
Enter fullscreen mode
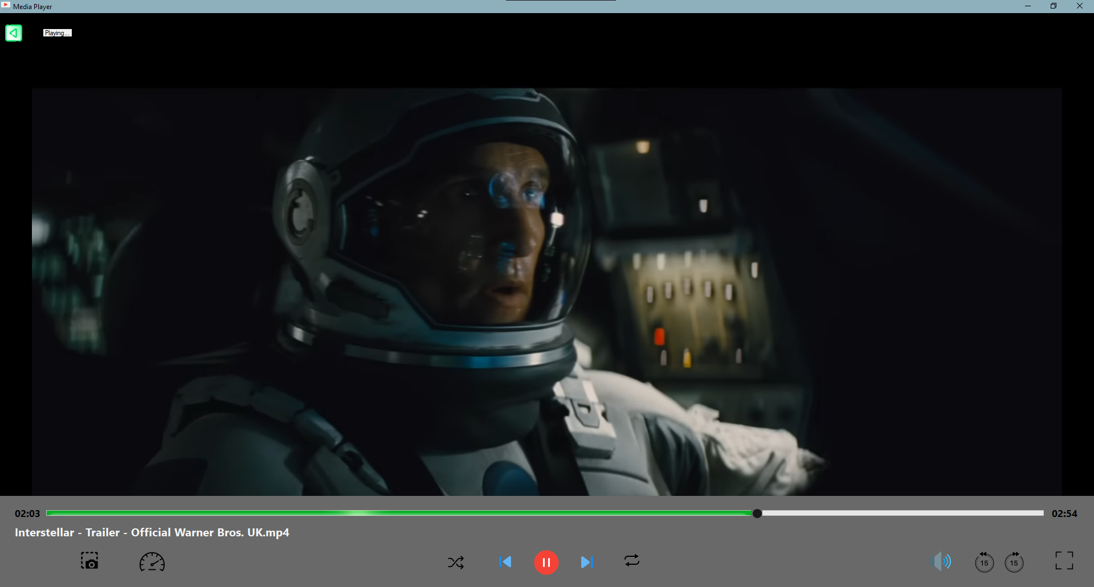coord(1064,561)
